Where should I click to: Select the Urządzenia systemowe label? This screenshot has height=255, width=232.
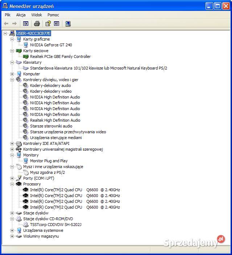(43, 230)
